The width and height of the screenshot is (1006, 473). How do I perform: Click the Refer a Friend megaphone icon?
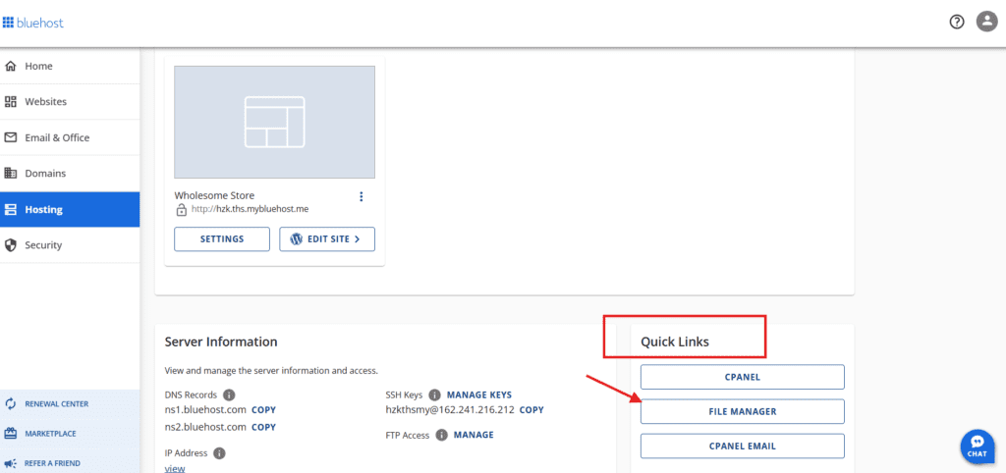click(10, 463)
